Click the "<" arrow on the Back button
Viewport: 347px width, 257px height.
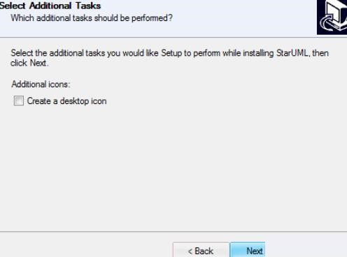(x=190, y=251)
